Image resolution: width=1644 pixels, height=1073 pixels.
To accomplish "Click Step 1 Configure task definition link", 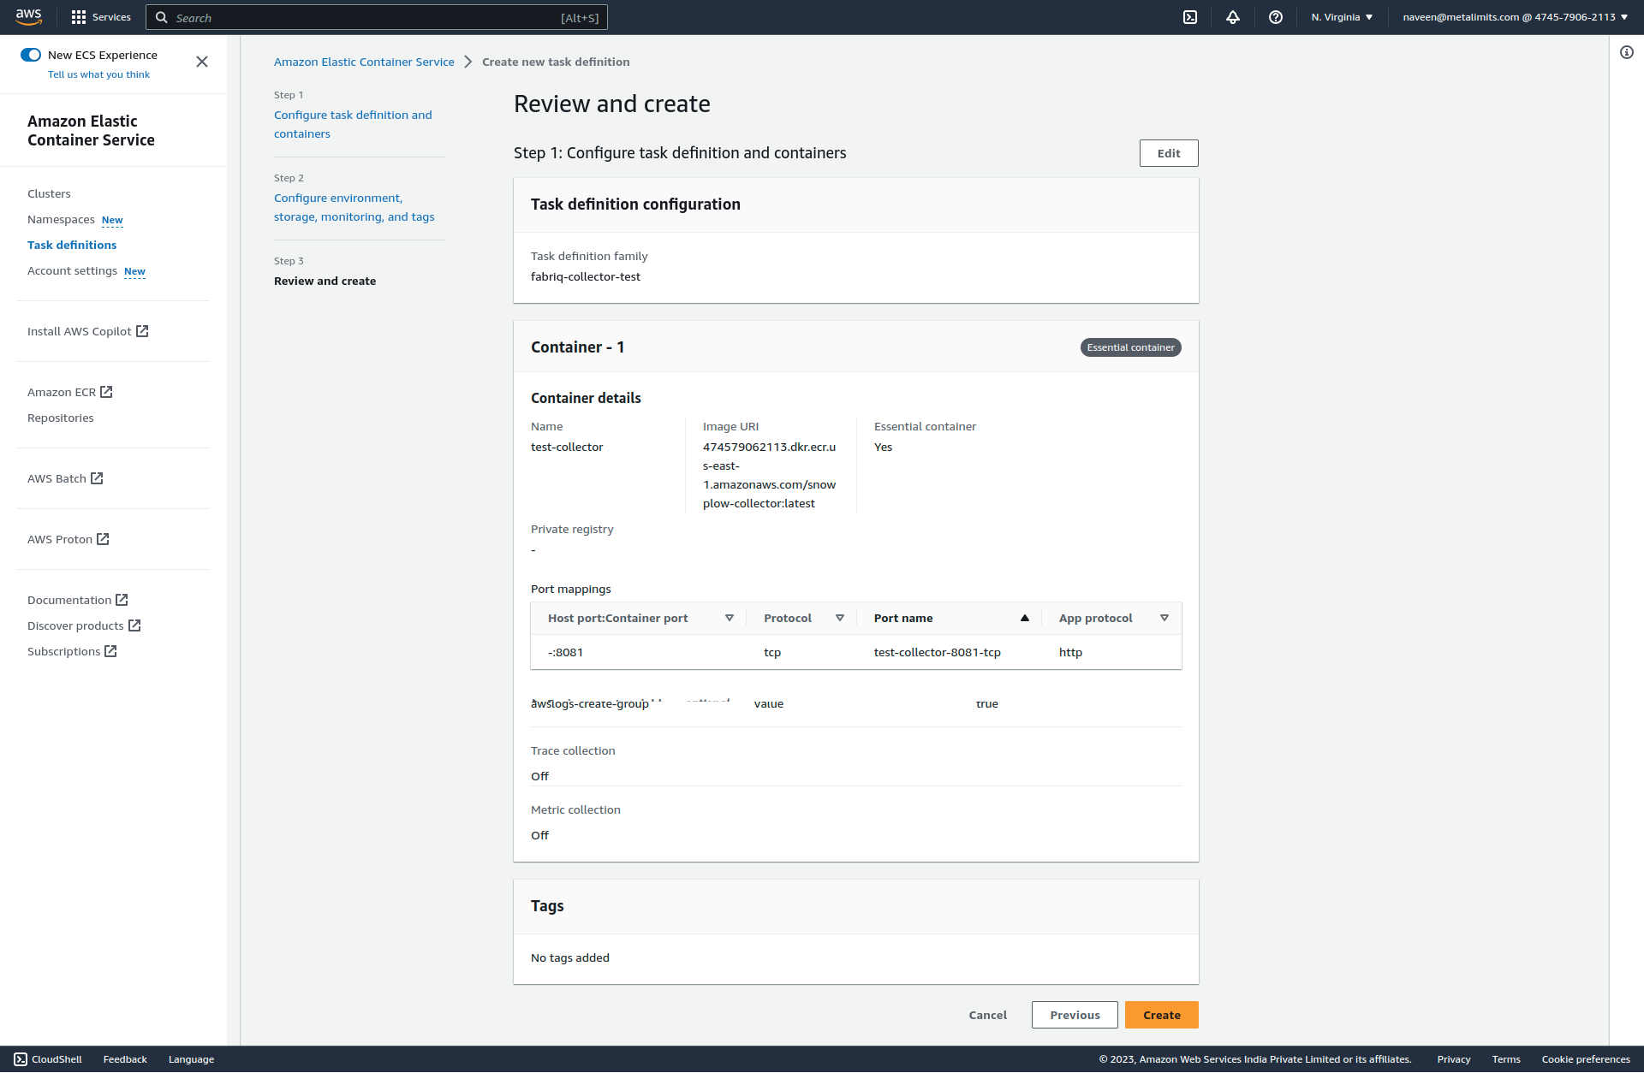I will click(x=352, y=123).
